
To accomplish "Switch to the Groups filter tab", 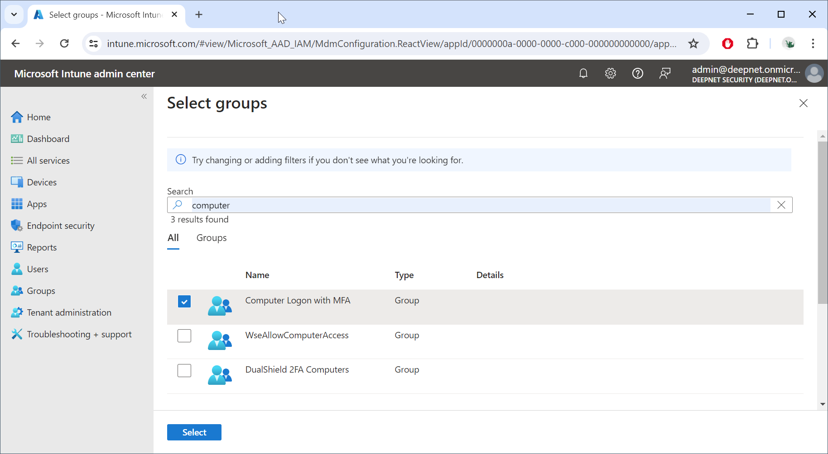I will coord(212,238).
